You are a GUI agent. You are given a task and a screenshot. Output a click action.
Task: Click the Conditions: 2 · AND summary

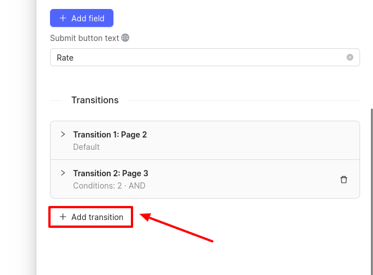coord(109,186)
